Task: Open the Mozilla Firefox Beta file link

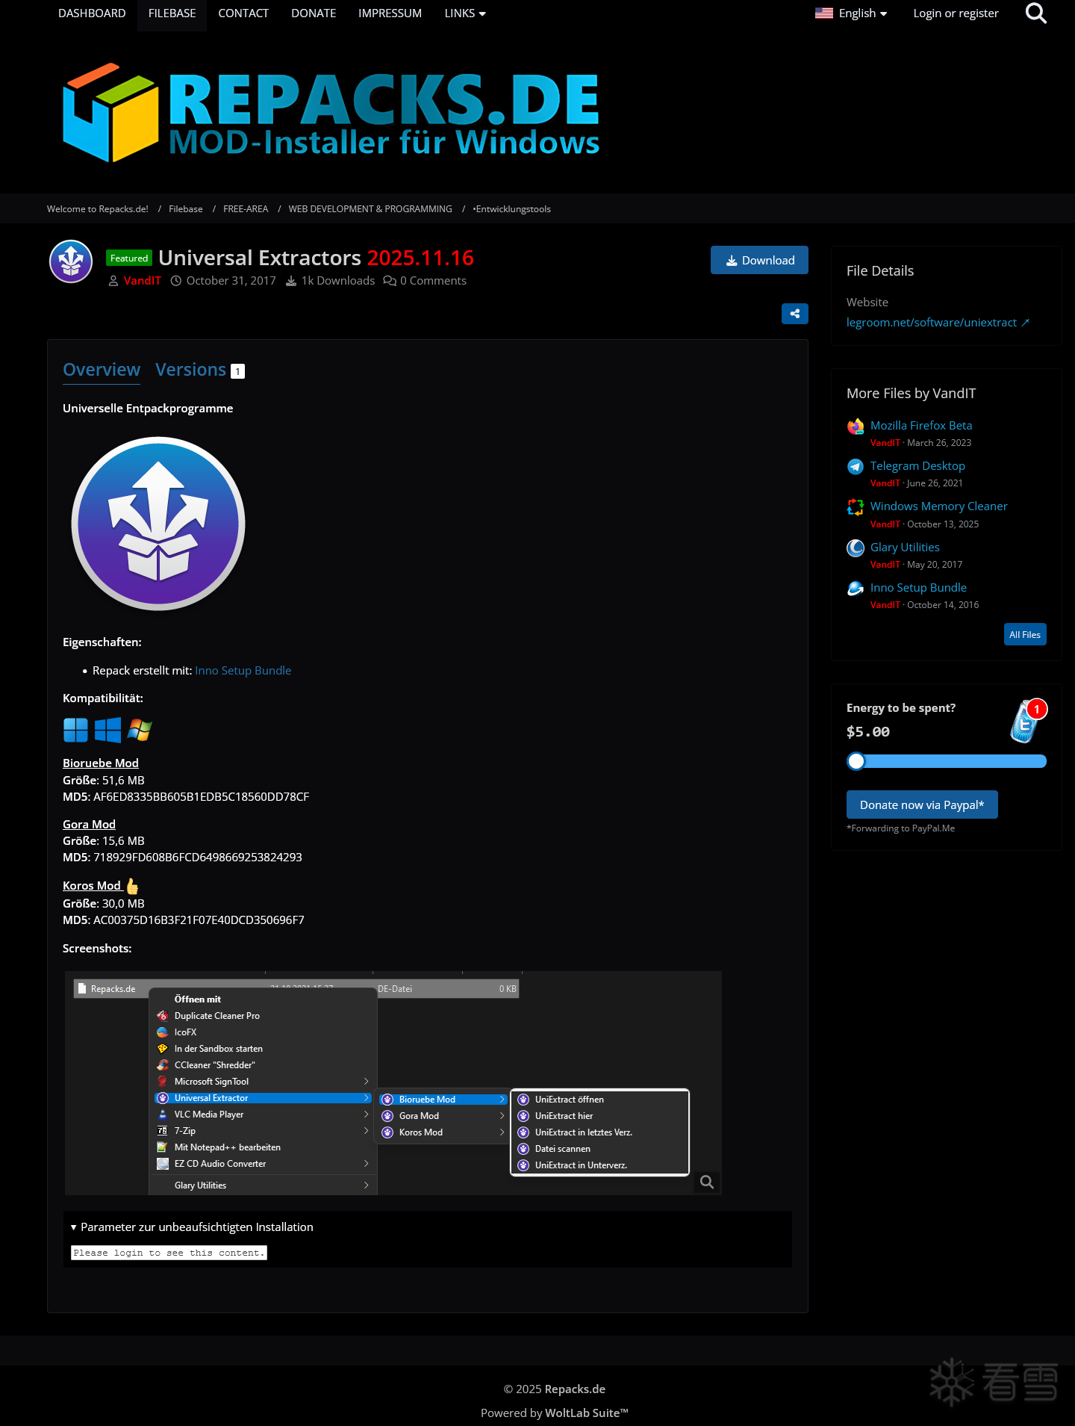Action: point(921,426)
